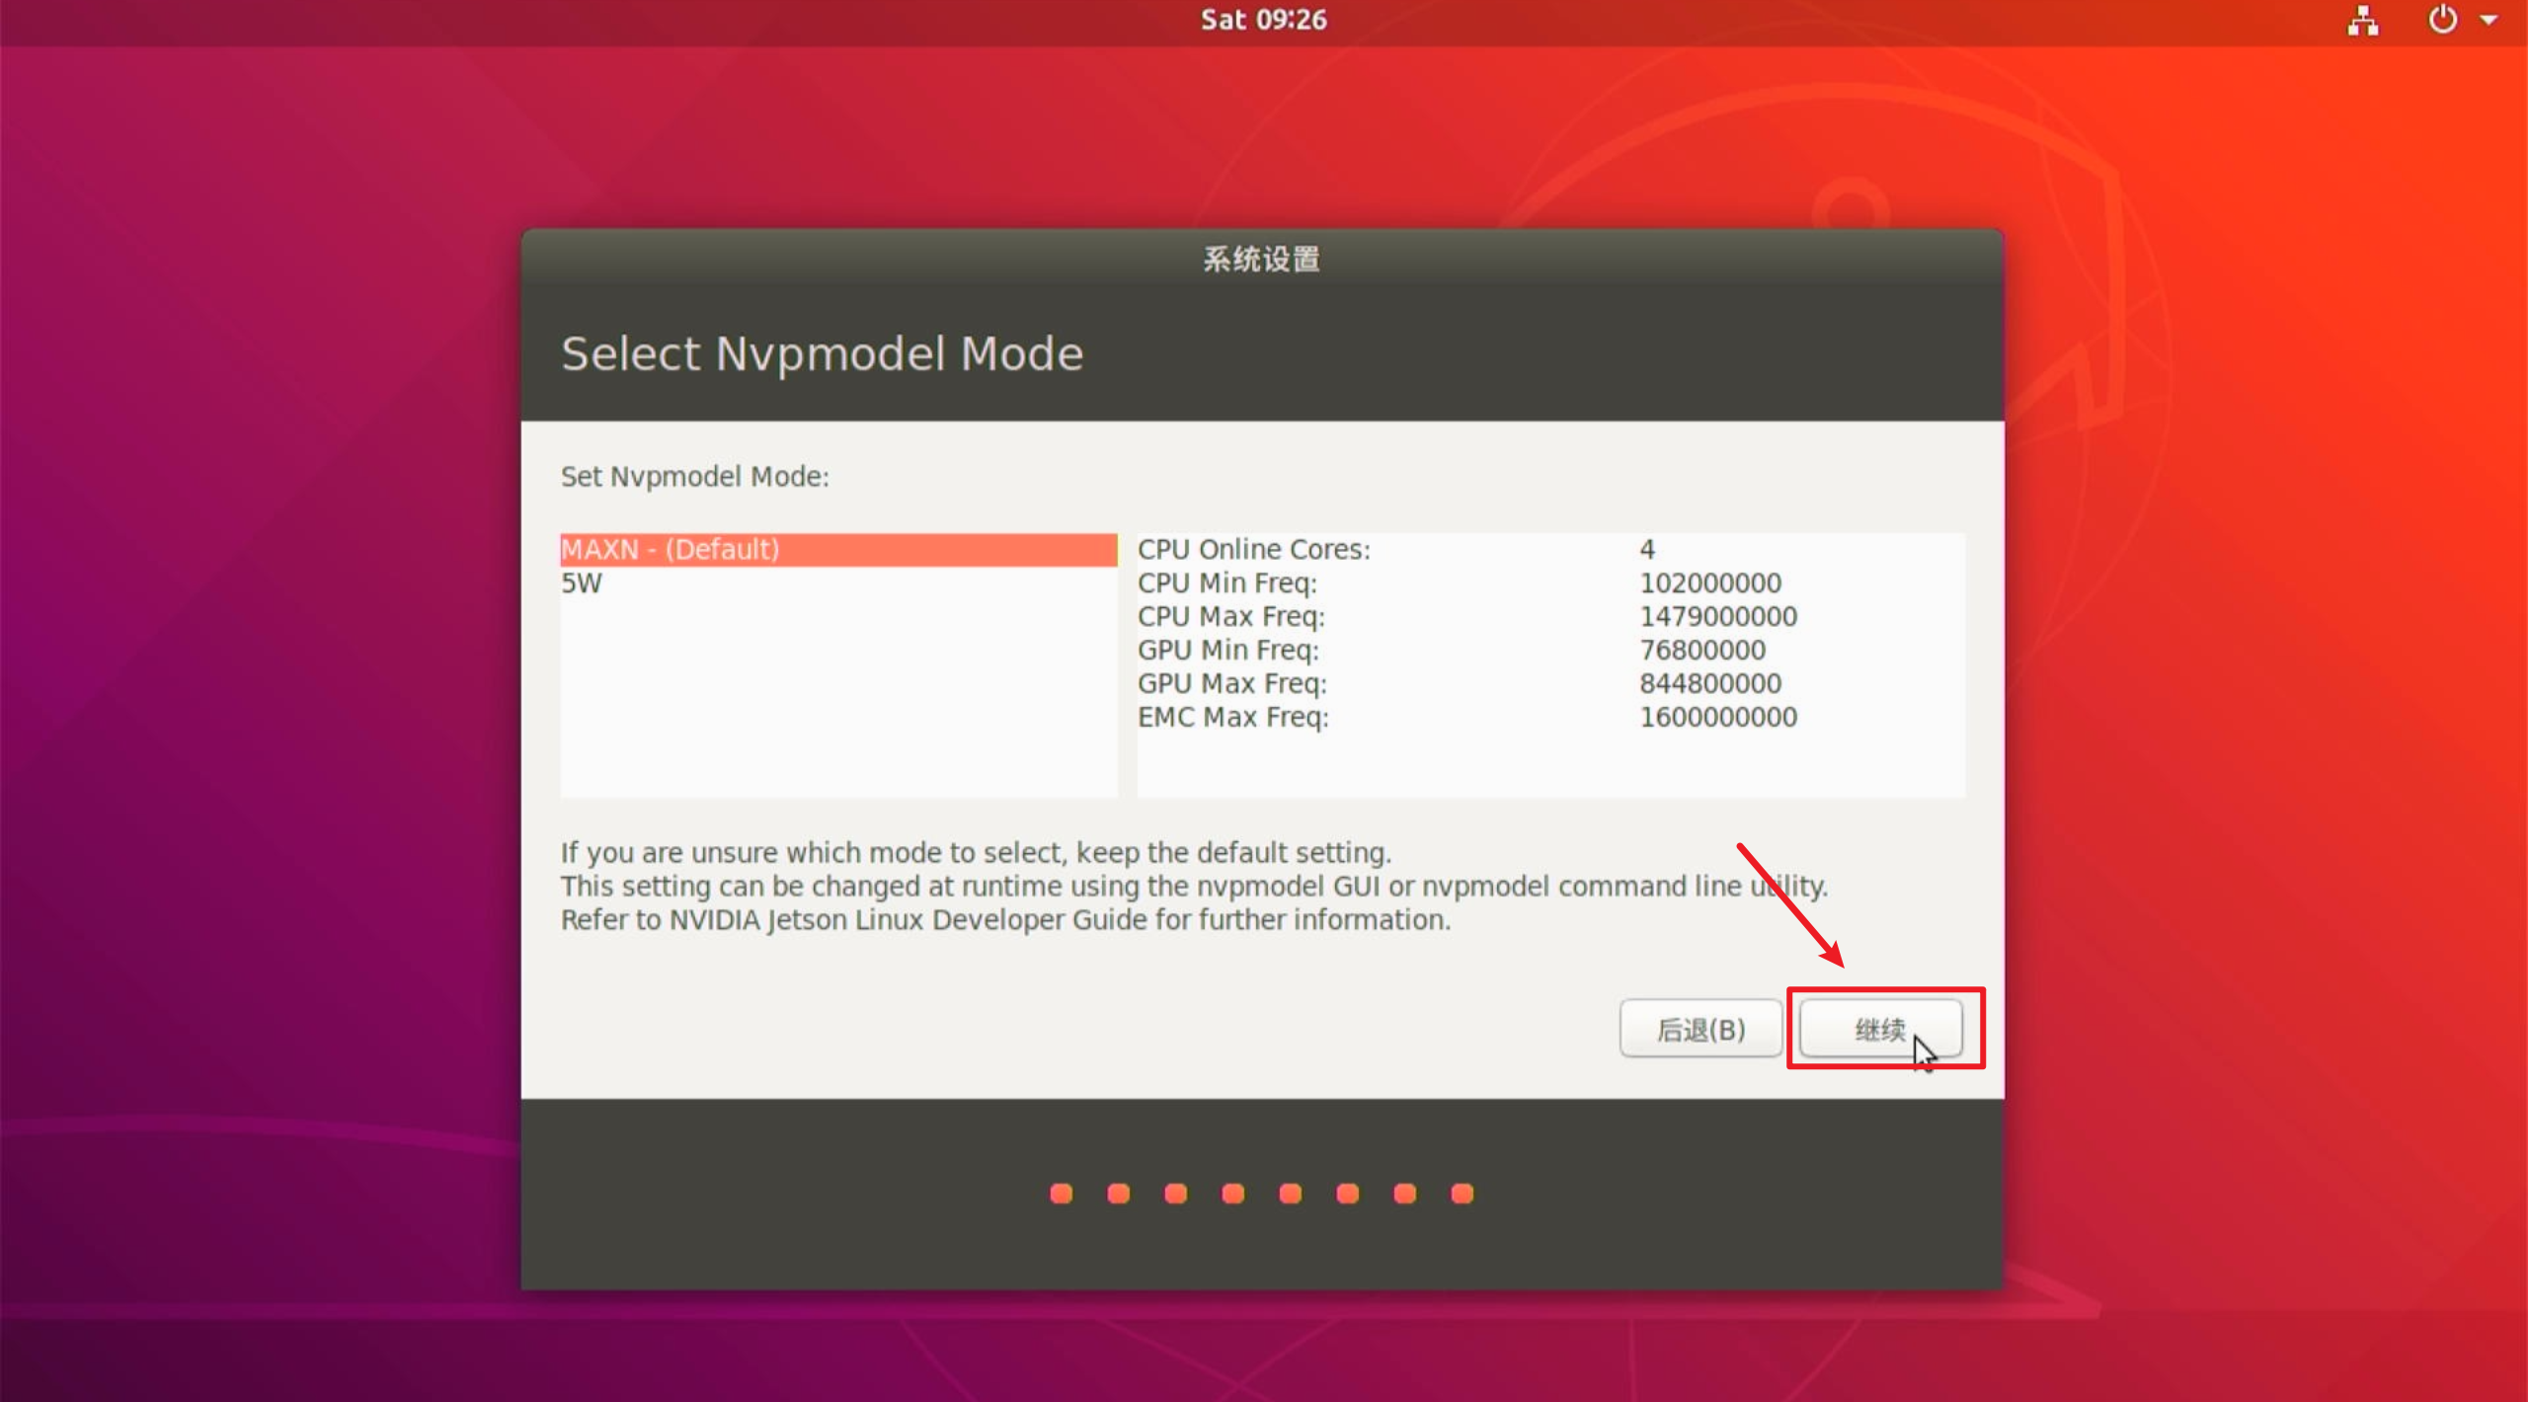Click the 系统设置 window title bar
Screen dimensions: 2528x1402
(x=1262, y=259)
